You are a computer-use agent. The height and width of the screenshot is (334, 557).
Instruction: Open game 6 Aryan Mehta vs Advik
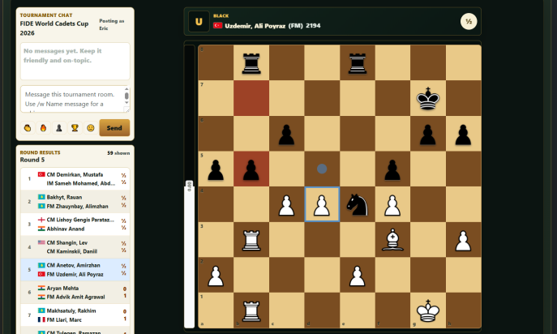75,293
